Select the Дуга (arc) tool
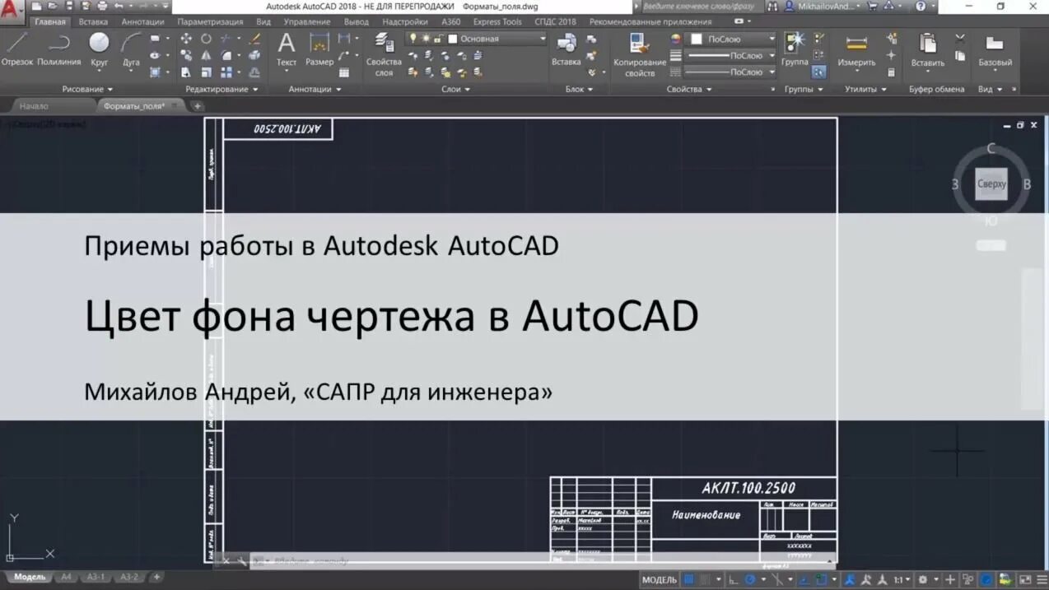Image resolution: width=1049 pixels, height=590 pixels. [131, 49]
